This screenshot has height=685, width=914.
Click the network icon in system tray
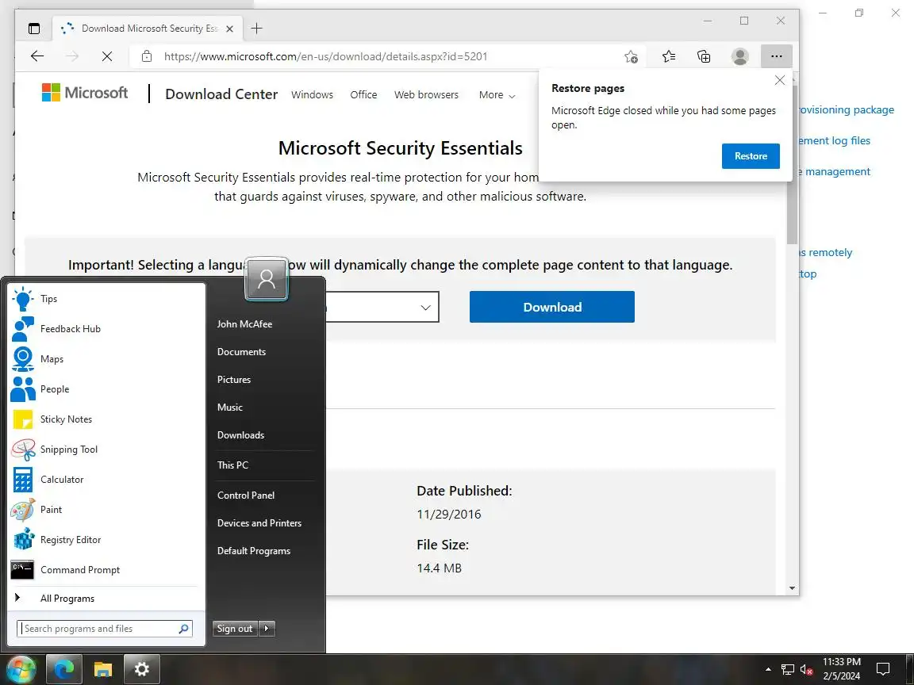[788, 670]
